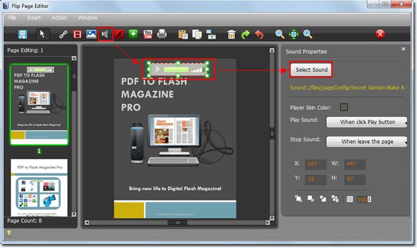This screenshot has height=248, width=417.
Task: Click the thumbnail list scroll down arrow
Action: point(74,214)
